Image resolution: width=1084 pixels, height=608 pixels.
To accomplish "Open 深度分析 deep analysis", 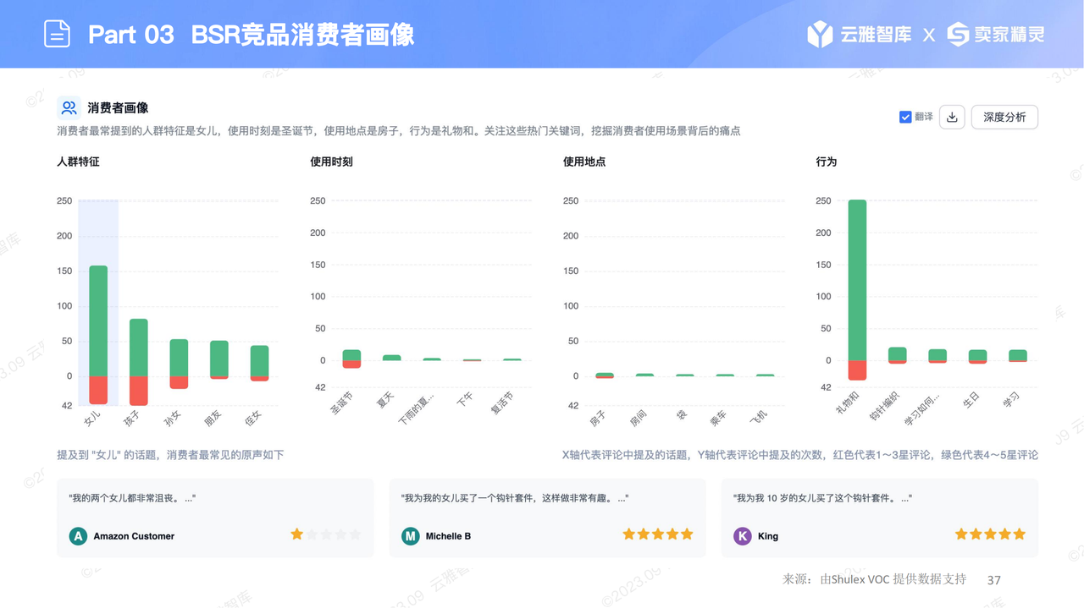I will pos(1004,117).
